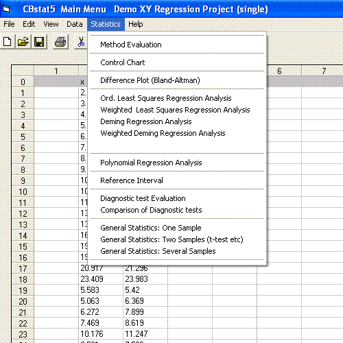Click the CBstat5 title bar application icon
This screenshot has width=343, height=343.
7,9
